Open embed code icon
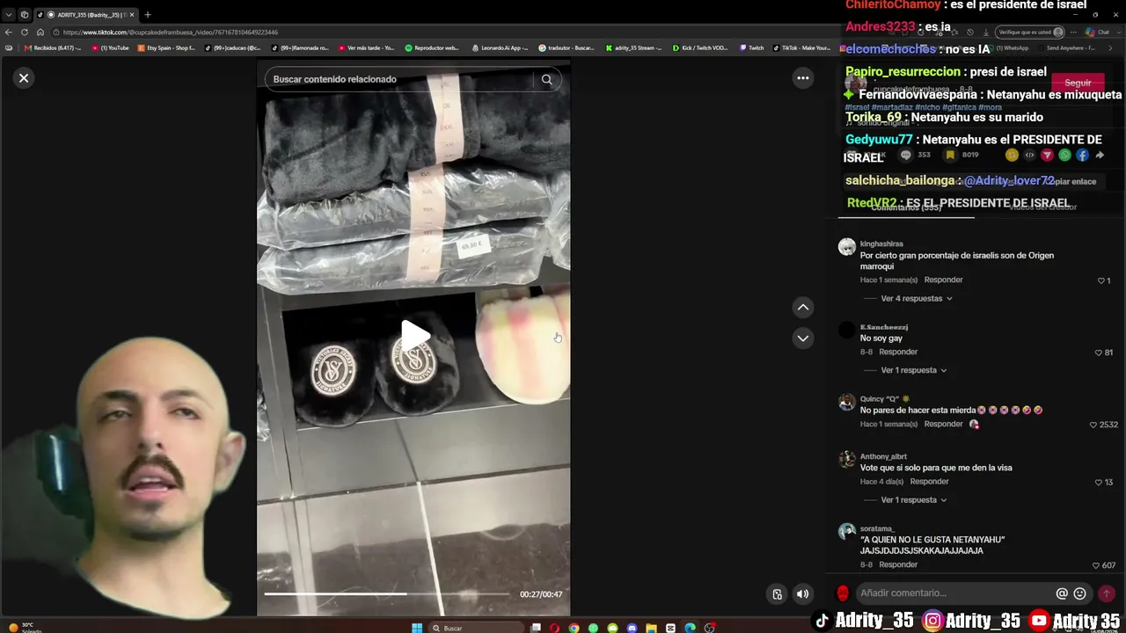Screen dimensions: 1126x633 pyautogui.click(x=1029, y=155)
